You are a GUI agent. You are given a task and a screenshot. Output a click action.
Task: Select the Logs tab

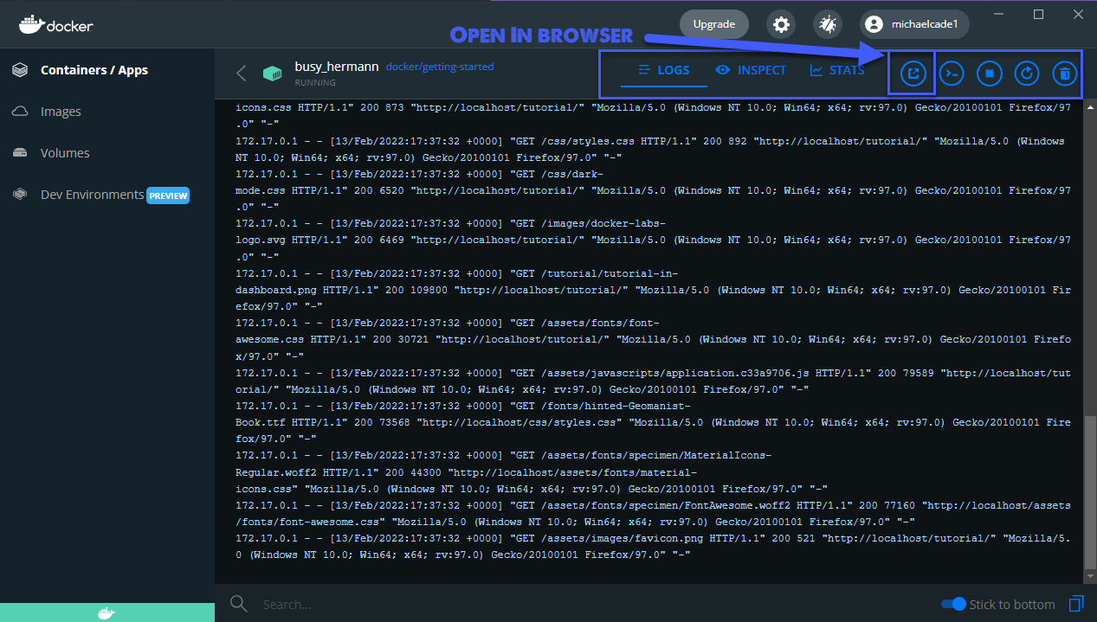click(663, 70)
